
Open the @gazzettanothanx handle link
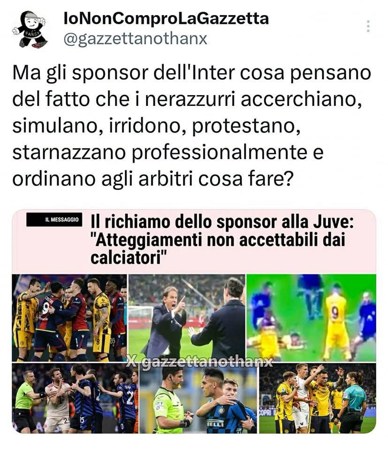coord(135,39)
